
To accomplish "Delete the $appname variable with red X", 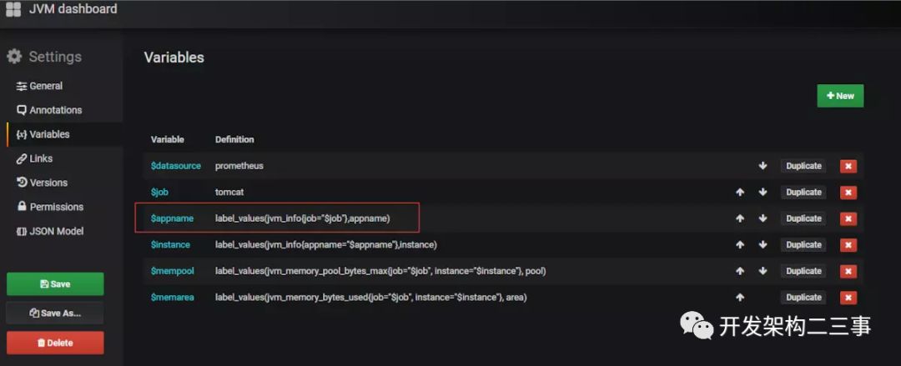I will [x=848, y=219].
